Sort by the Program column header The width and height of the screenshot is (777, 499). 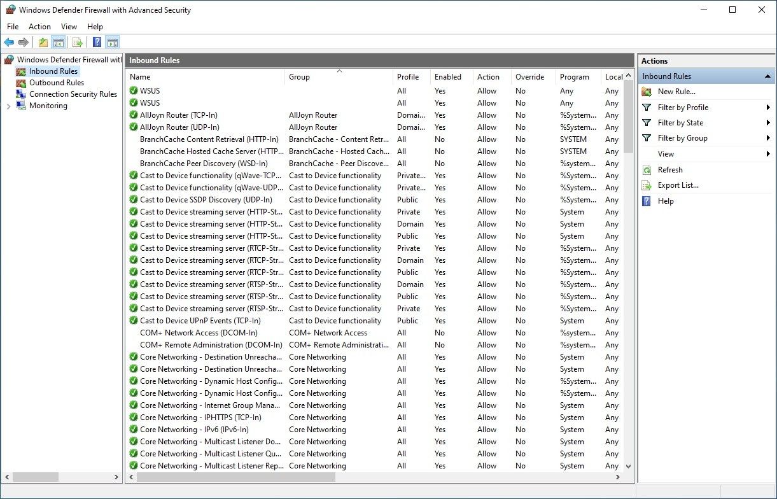pyautogui.click(x=578, y=77)
